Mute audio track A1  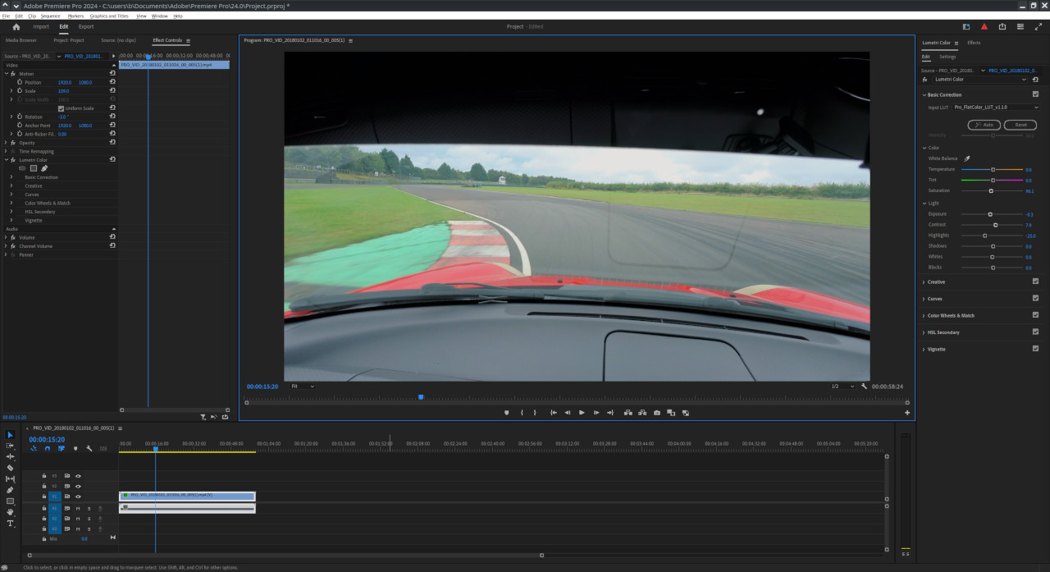79,508
